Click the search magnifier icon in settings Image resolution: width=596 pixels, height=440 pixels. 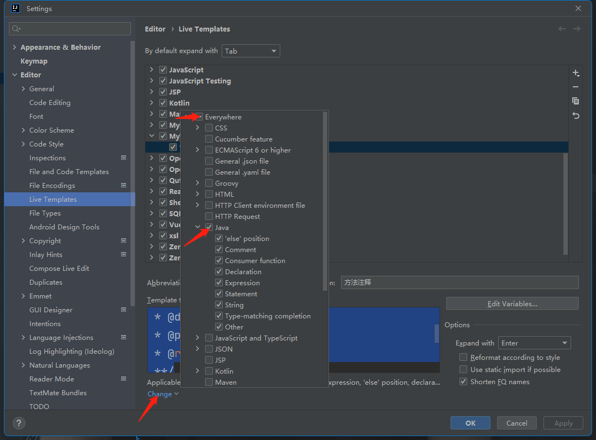(x=16, y=29)
